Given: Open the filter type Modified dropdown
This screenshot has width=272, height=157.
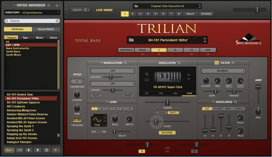Looking at the screenshot, I should tap(223, 71).
